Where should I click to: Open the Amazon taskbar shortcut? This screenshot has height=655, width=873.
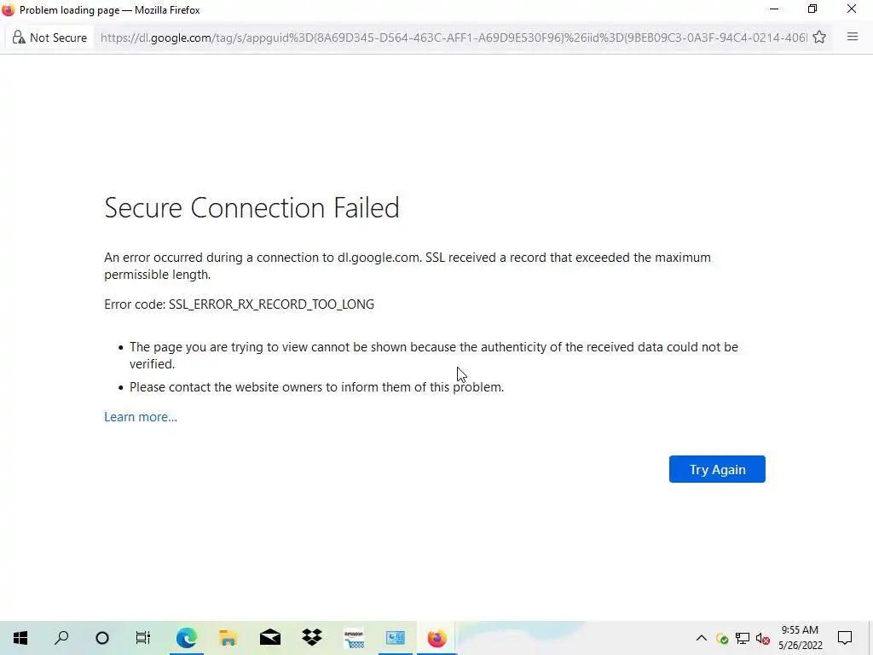(x=354, y=638)
